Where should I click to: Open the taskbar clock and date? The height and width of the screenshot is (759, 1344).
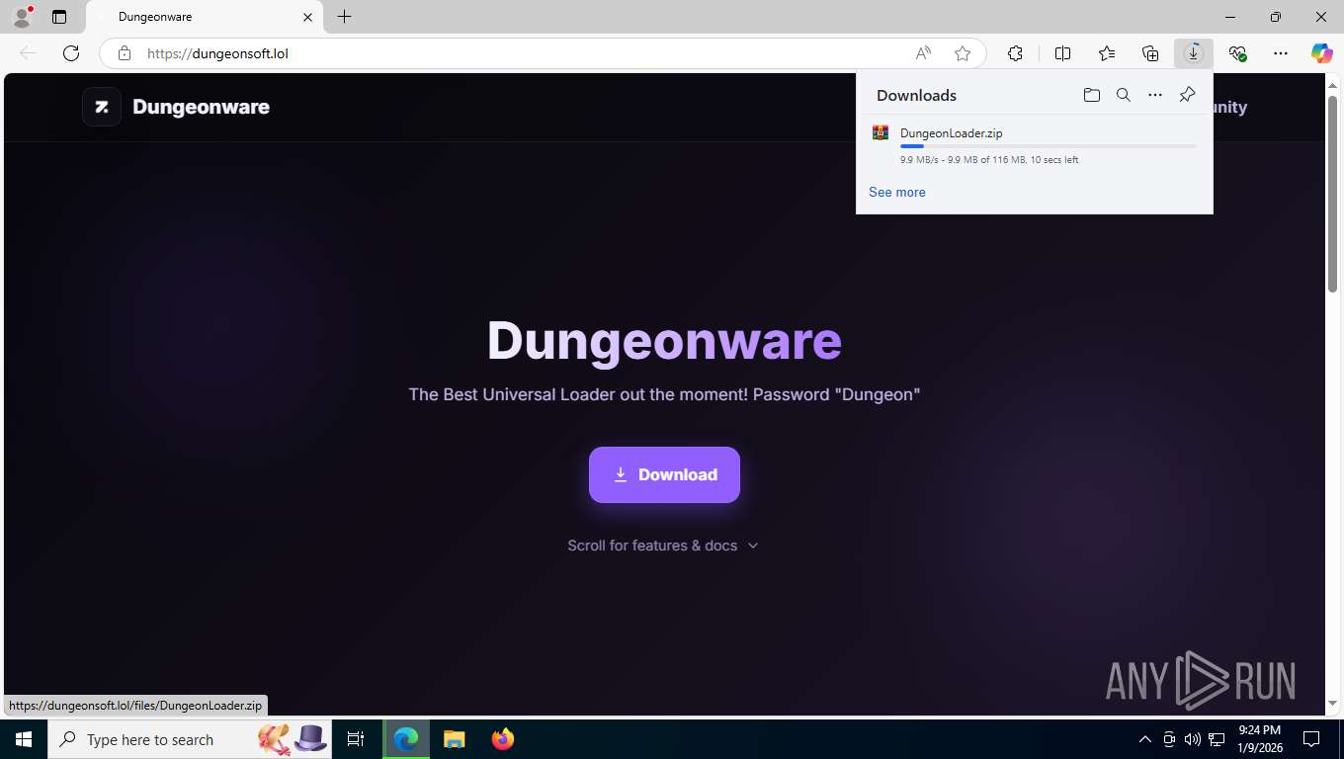click(1259, 739)
